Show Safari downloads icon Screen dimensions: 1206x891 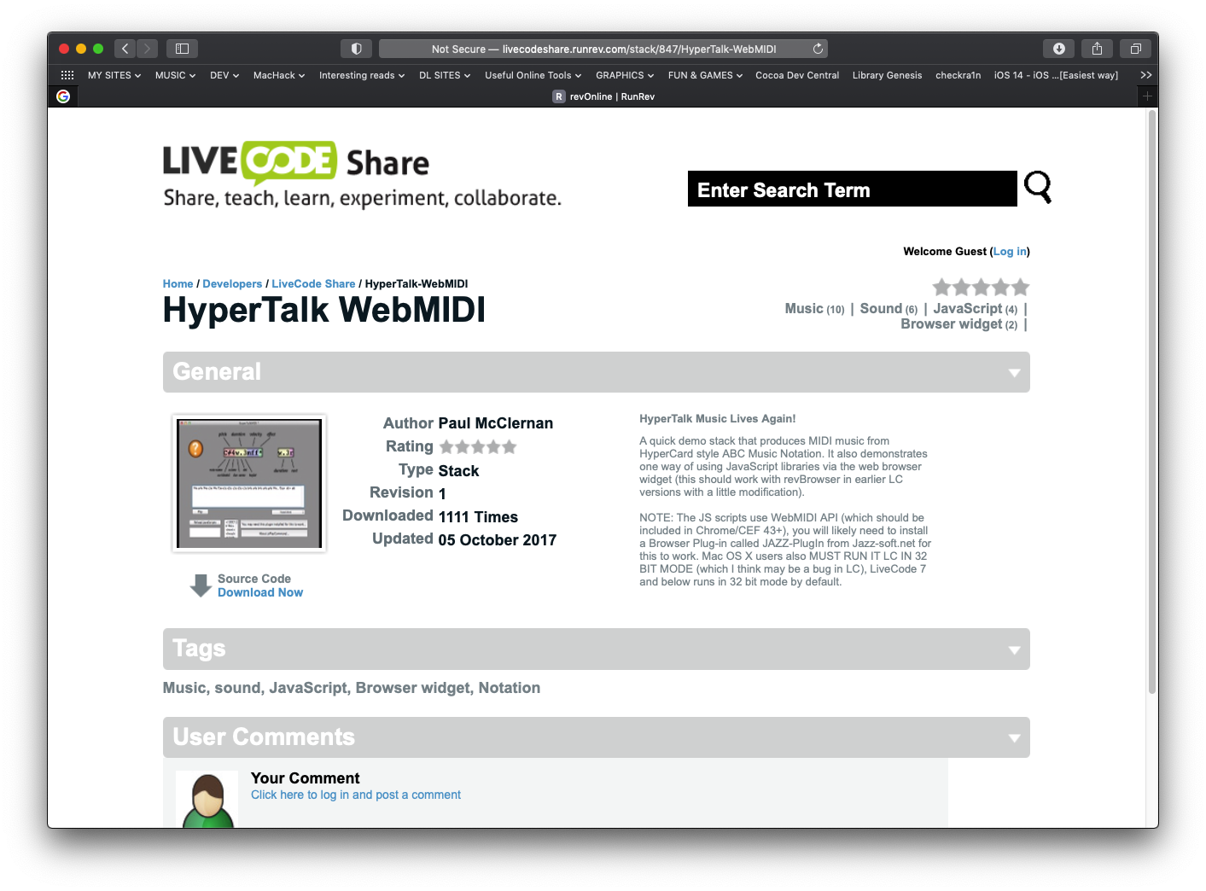[x=1058, y=49]
